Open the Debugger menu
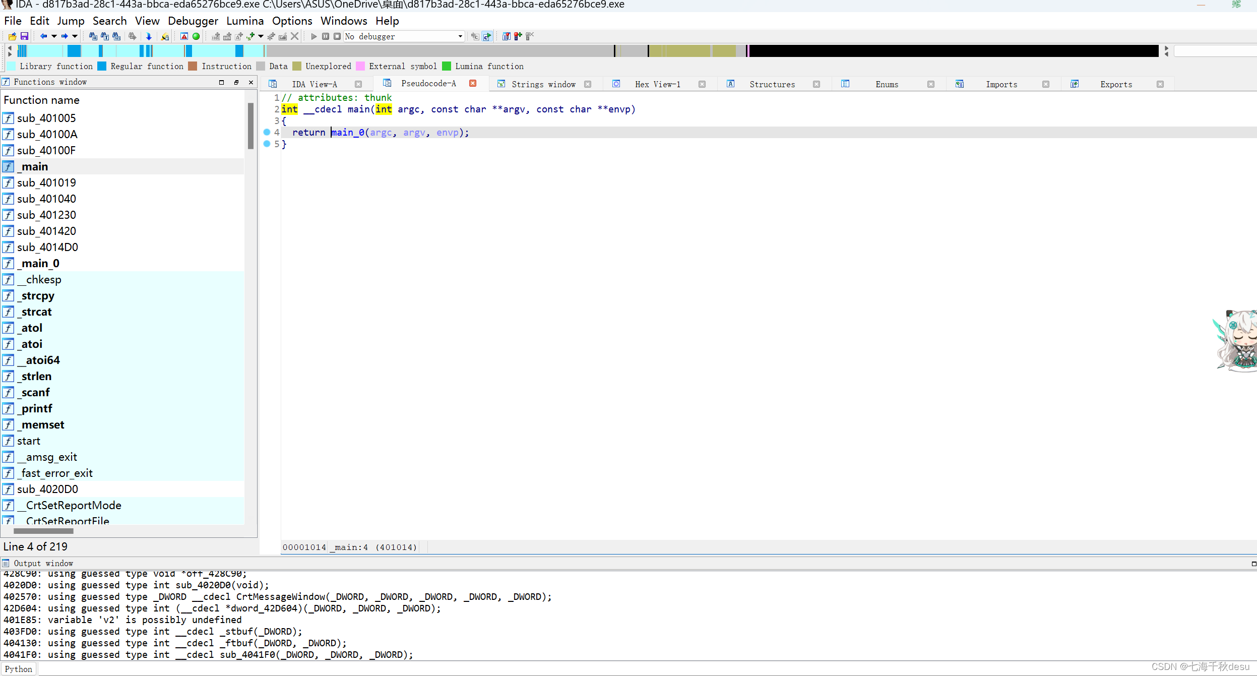Viewport: 1257px width, 676px height. tap(193, 21)
